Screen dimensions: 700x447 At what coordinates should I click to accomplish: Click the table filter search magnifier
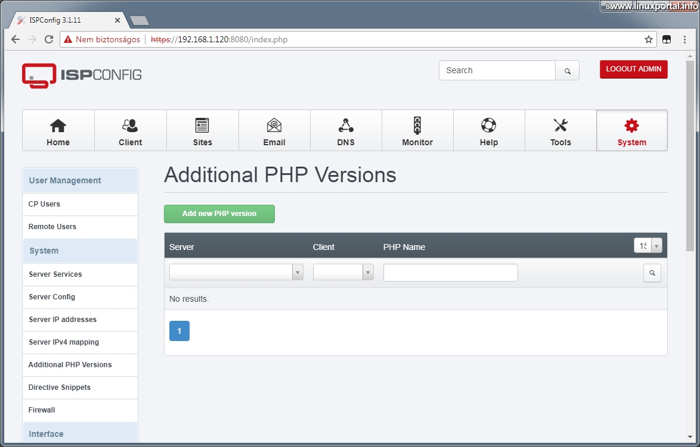(652, 273)
